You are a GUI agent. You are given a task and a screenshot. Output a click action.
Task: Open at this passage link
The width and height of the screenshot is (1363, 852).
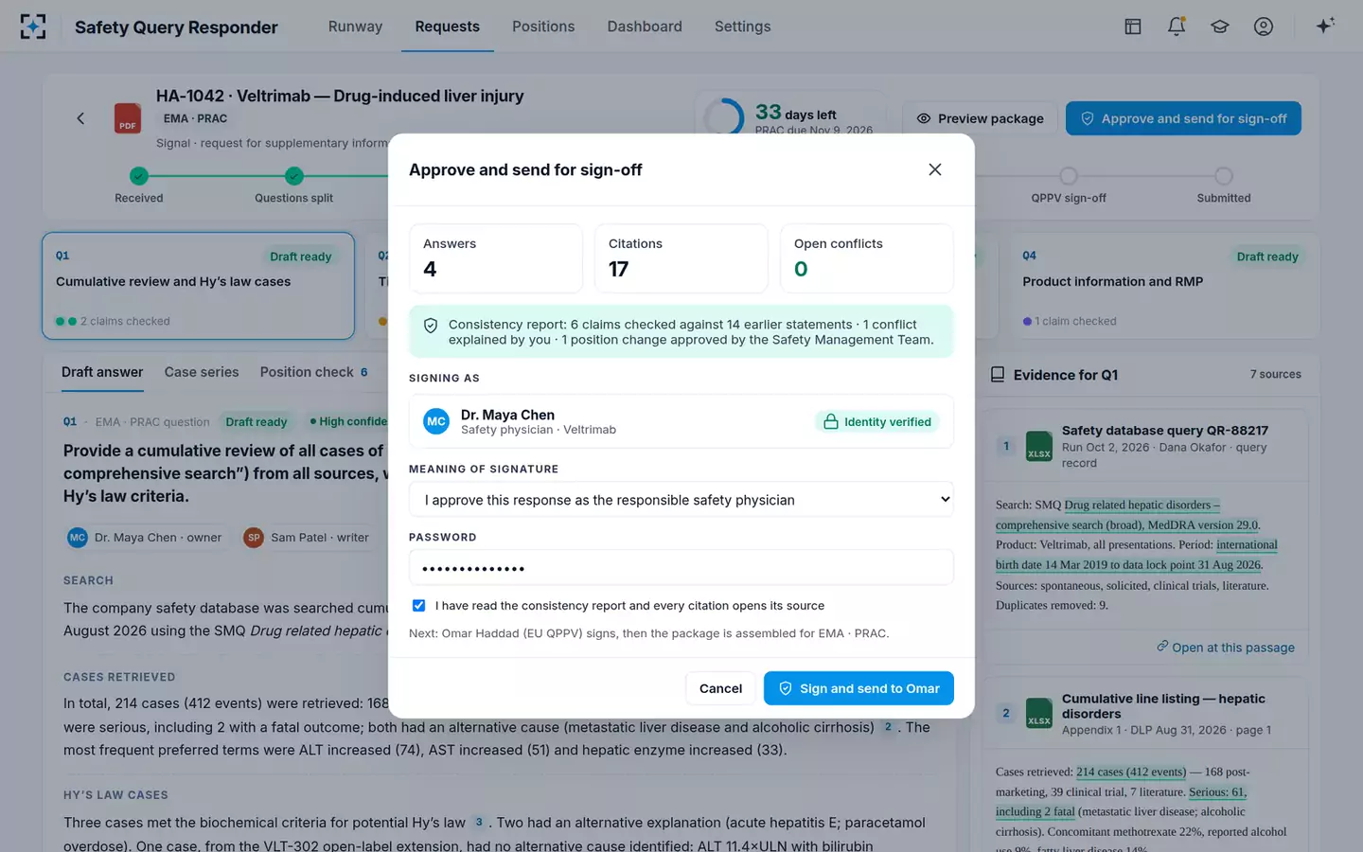pyautogui.click(x=1225, y=648)
